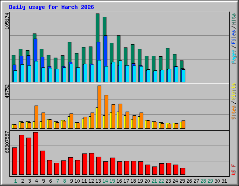Click day label 18 on the x-axis
Image resolution: width=239 pixels, height=186 pixels.
coord(133,181)
